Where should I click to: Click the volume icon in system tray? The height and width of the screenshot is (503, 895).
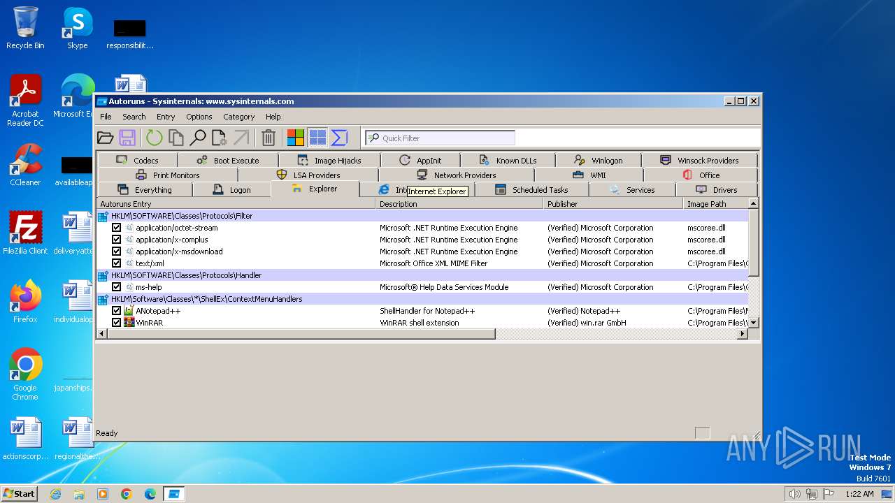794,494
